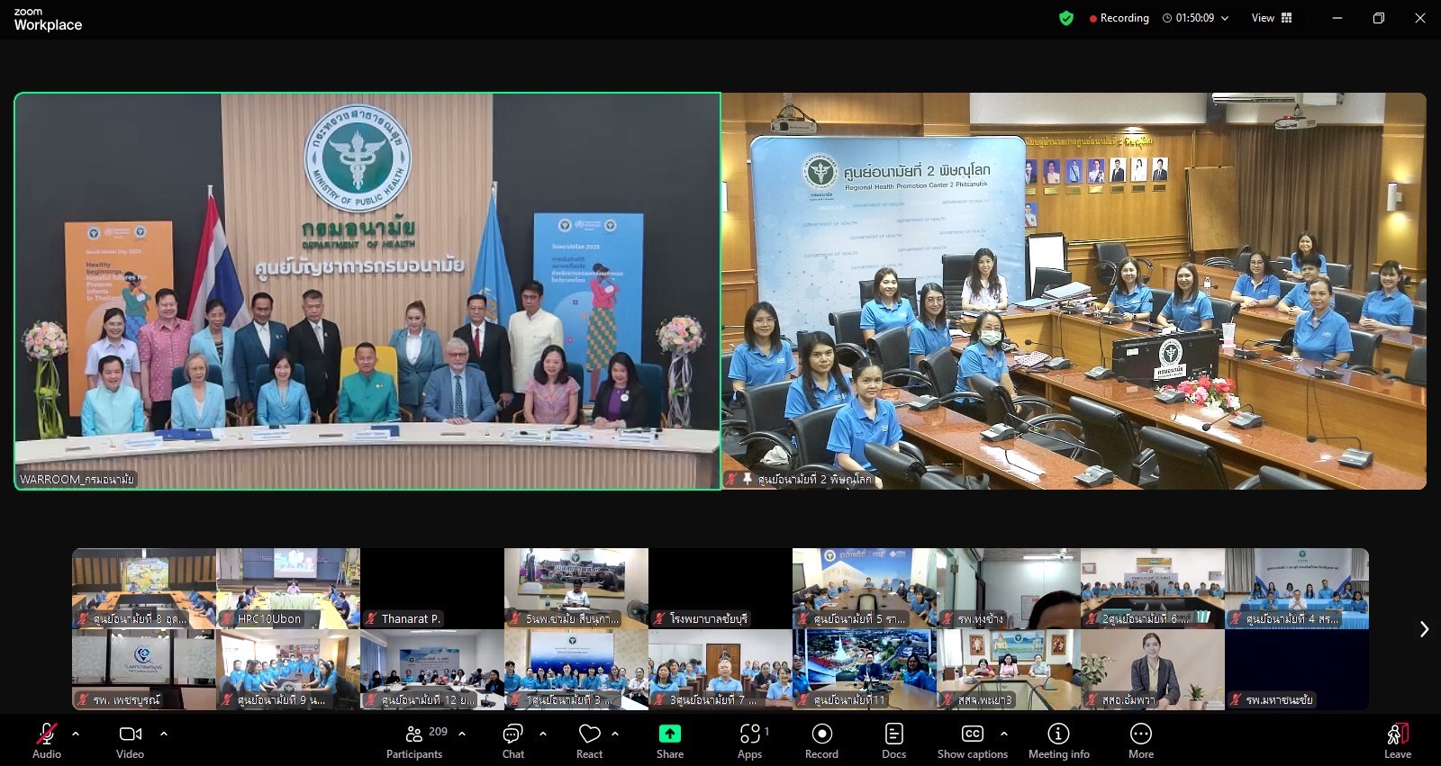1441x766 pixels.
Task: Click the muted mic icon on ศูนย์อนามัยที่ 12 tile
Action: coord(371,699)
